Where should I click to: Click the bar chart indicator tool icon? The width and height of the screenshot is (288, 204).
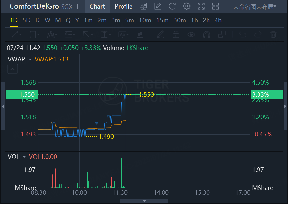pyautogui.click(x=140, y=35)
